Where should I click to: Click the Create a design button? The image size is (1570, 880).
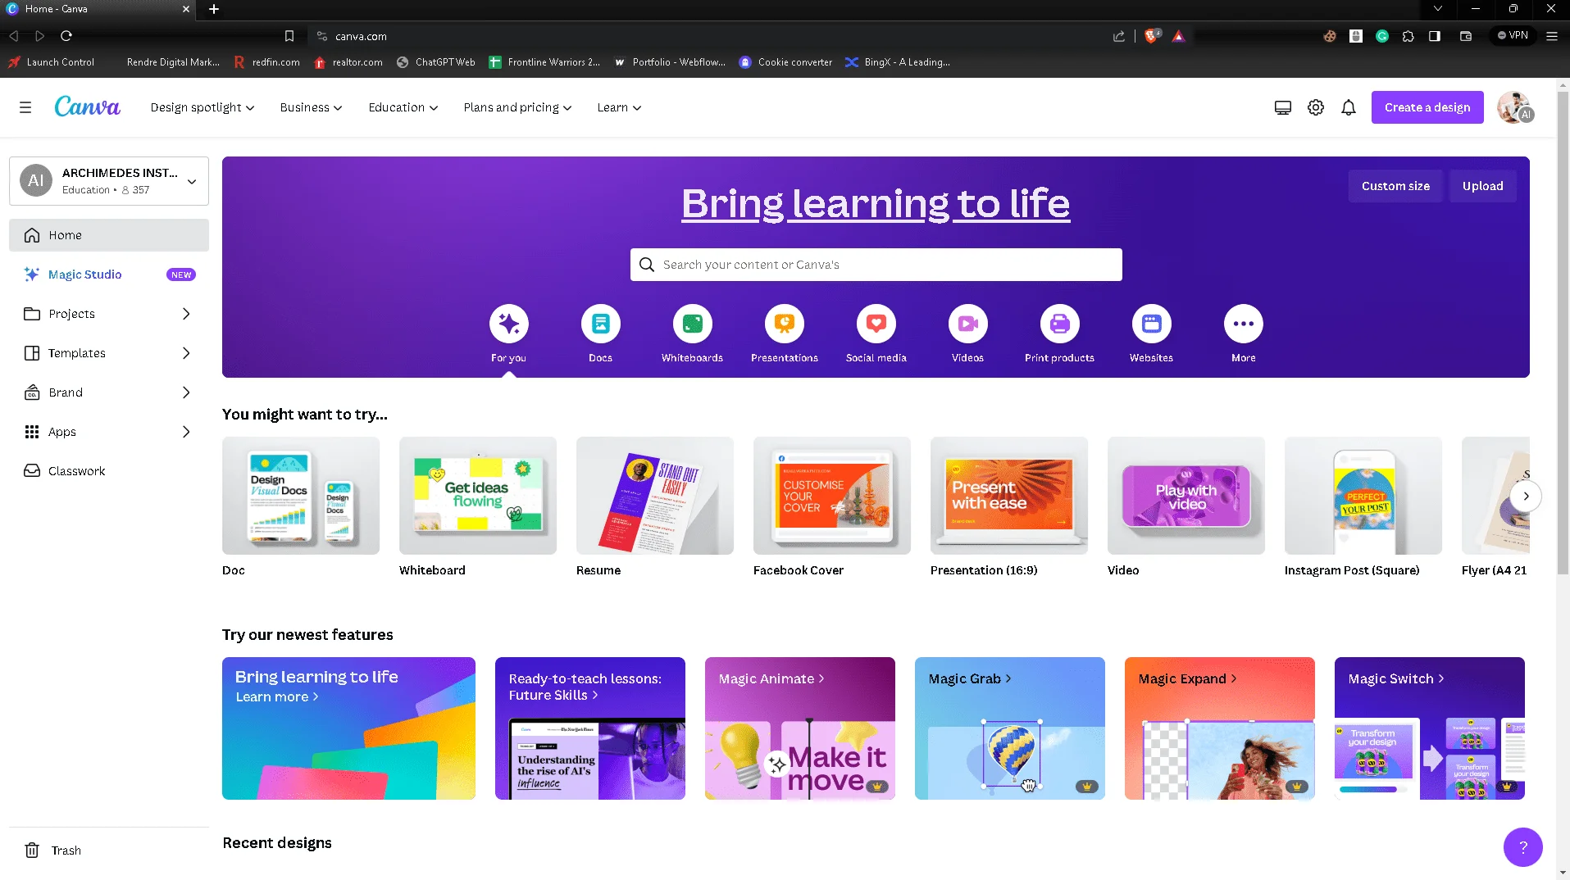click(x=1427, y=107)
